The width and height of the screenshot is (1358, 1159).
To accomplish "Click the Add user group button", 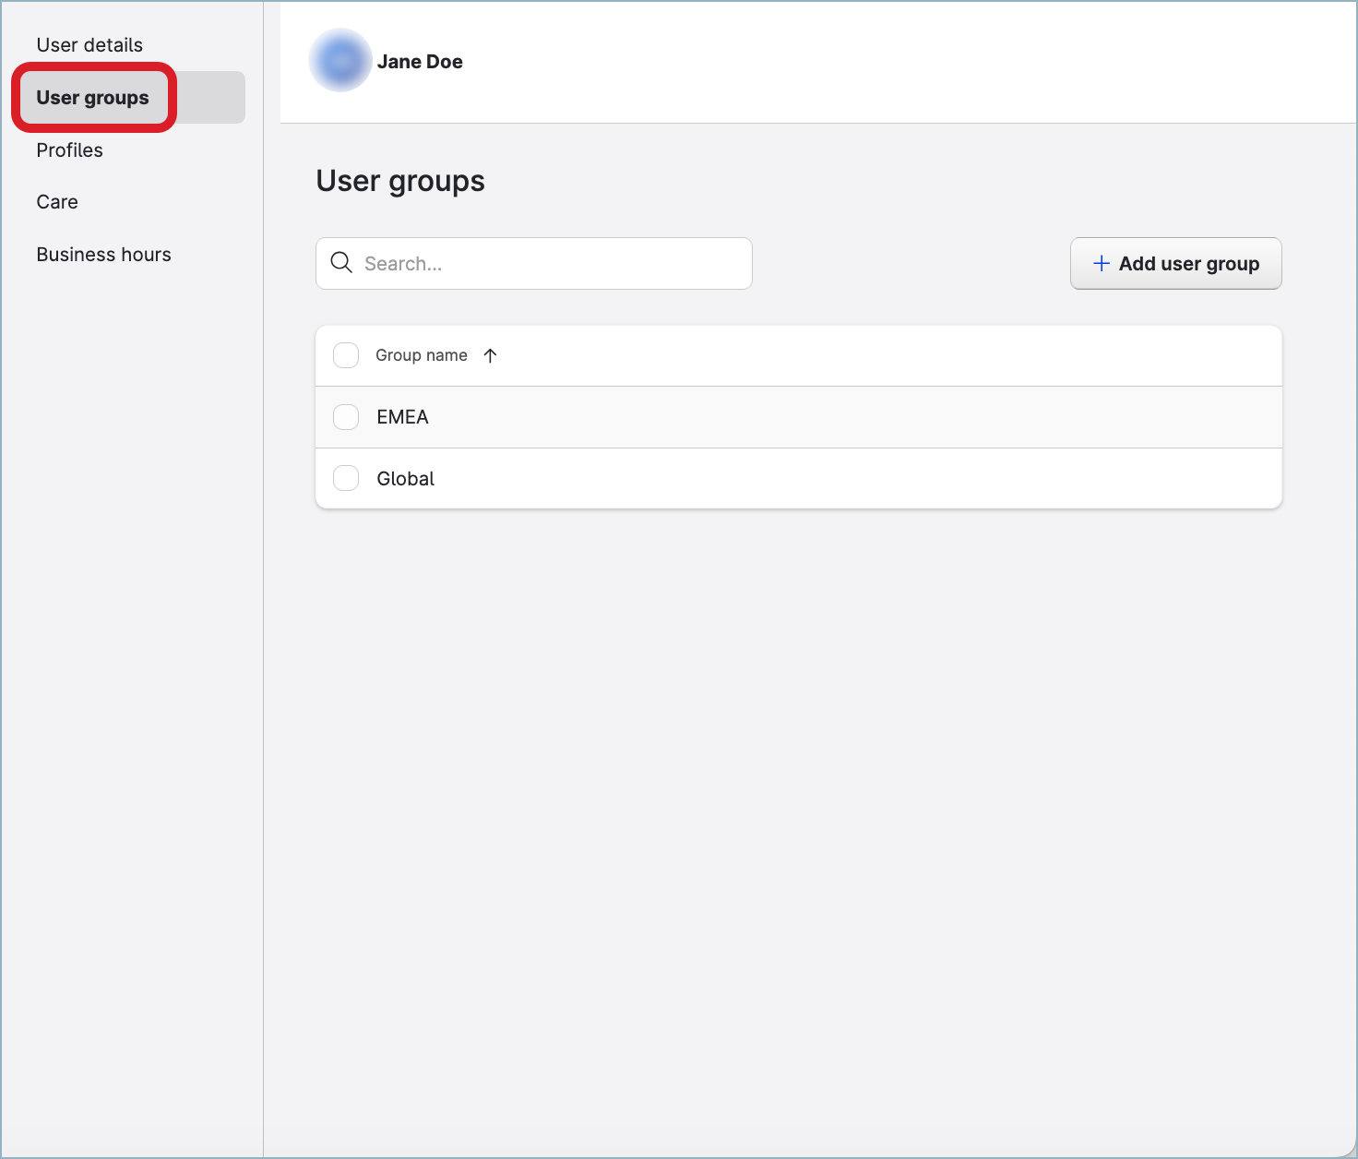I will click(x=1175, y=263).
